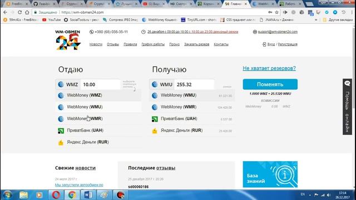Screen dimensions: 356x200
Task: Select WebMoney (WMU) in the Отдаю list
Action: click(x=98, y=107)
